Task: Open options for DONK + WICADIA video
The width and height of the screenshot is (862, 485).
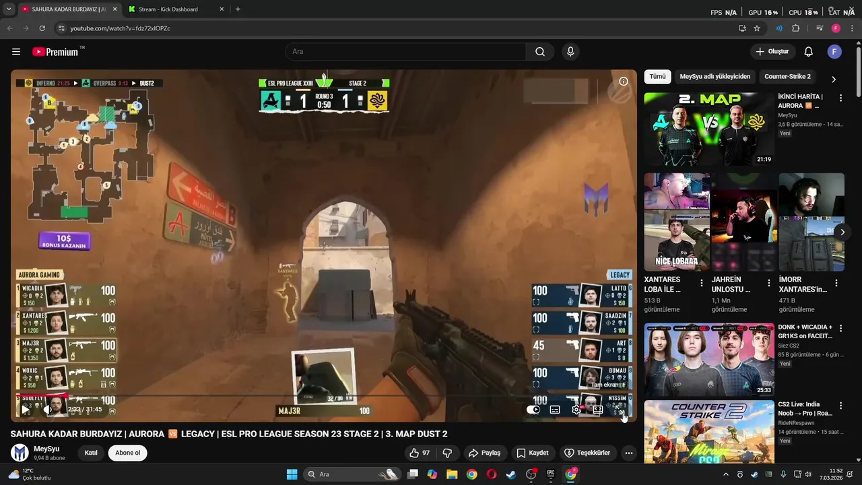Action: [840, 329]
